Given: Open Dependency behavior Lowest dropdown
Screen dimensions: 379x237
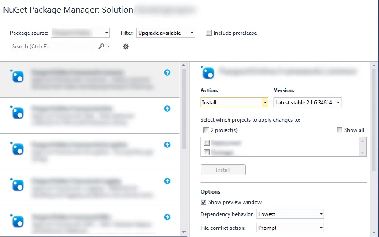Looking at the screenshot, I should 290,214.
